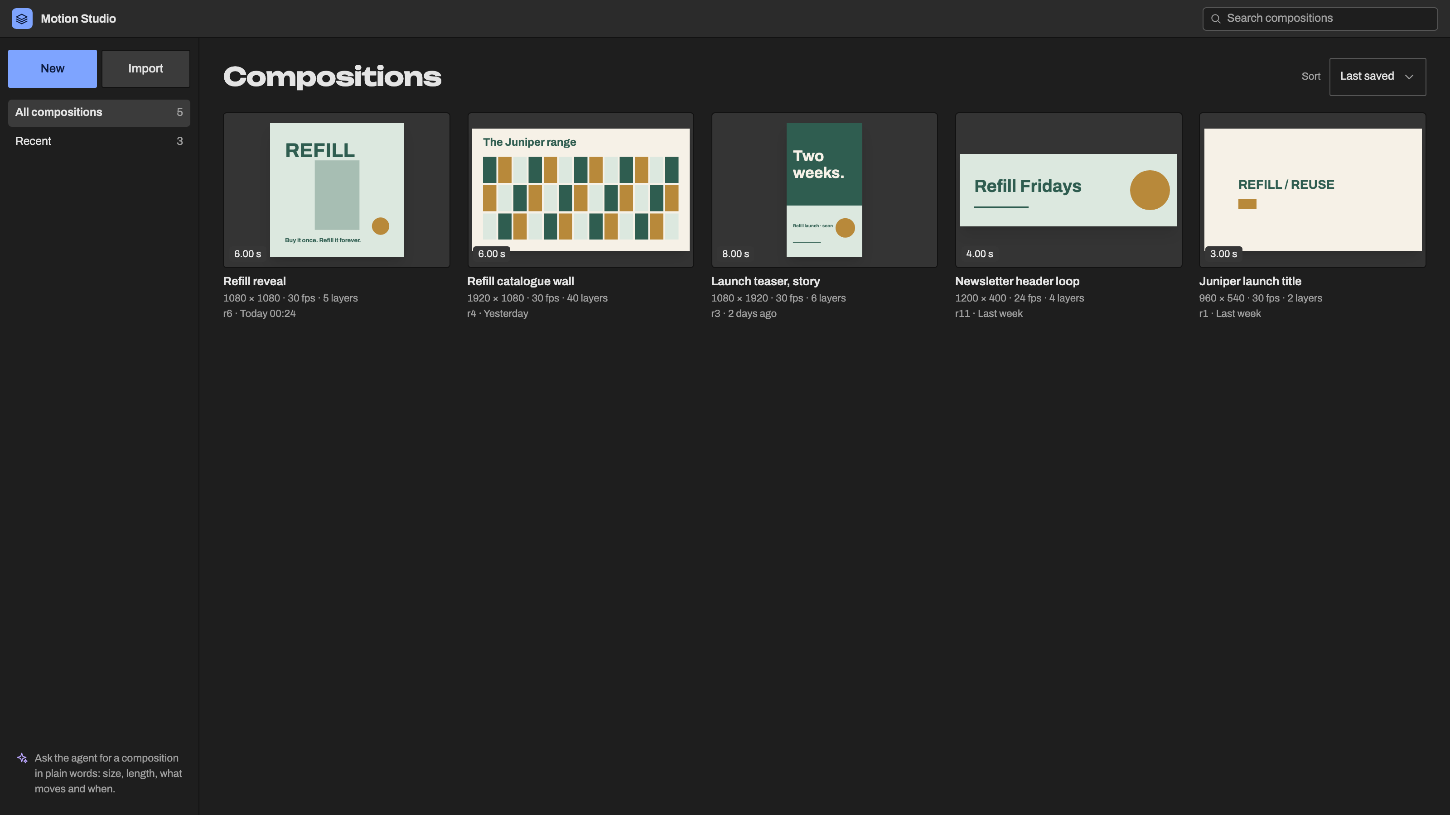Create a New composition
This screenshot has height=815, width=1450.
(x=53, y=69)
